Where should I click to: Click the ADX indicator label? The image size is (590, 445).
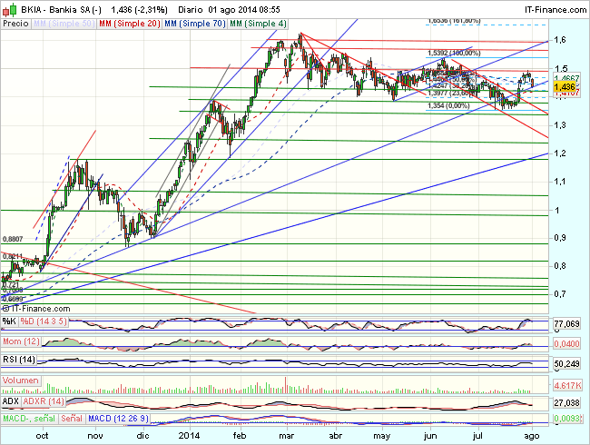[11, 401]
